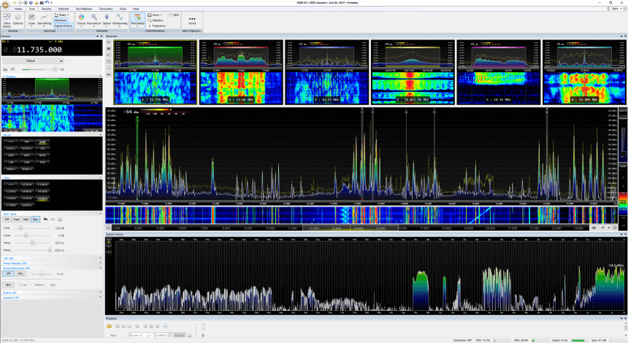
Task: Enable the RDS checkbox
Action: pyautogui.click(x=174, y=15)
